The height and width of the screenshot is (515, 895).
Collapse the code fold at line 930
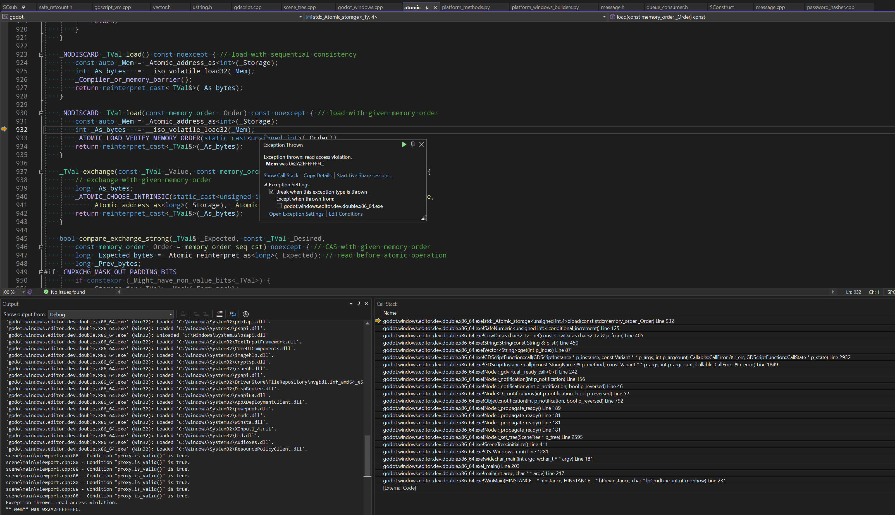(x=41, y=113)
